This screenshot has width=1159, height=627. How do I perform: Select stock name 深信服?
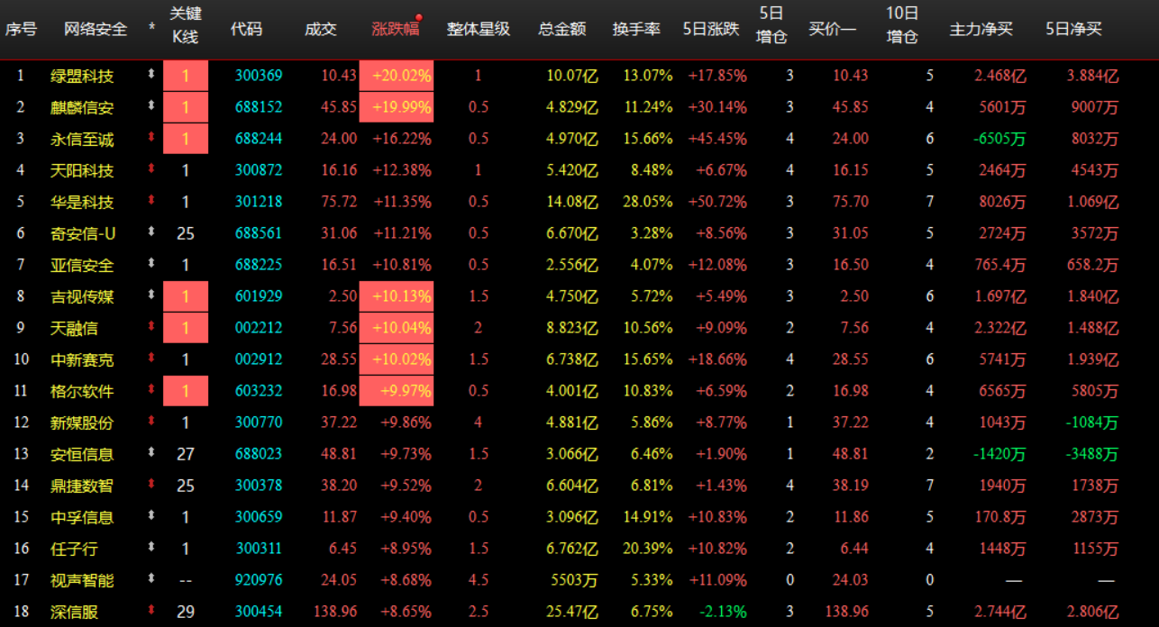point(74,613)
